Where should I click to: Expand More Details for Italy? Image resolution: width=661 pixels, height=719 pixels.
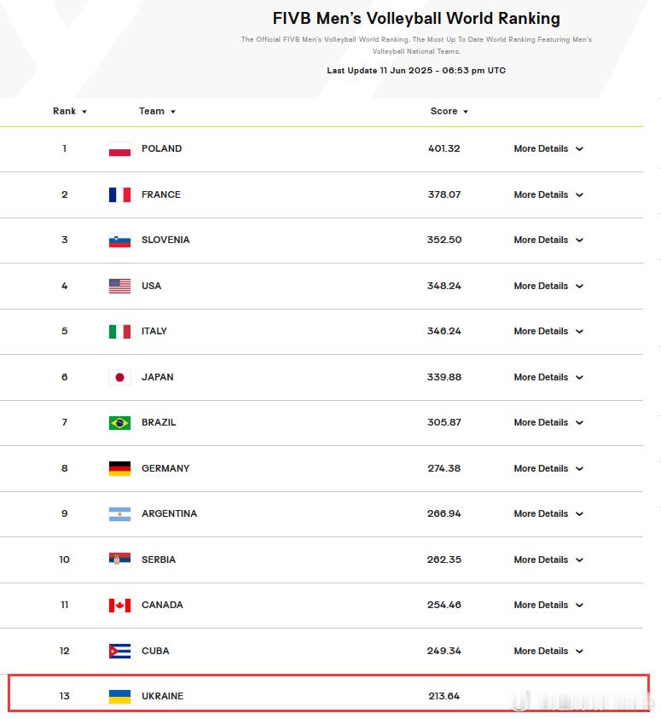[x=548, y=331]
